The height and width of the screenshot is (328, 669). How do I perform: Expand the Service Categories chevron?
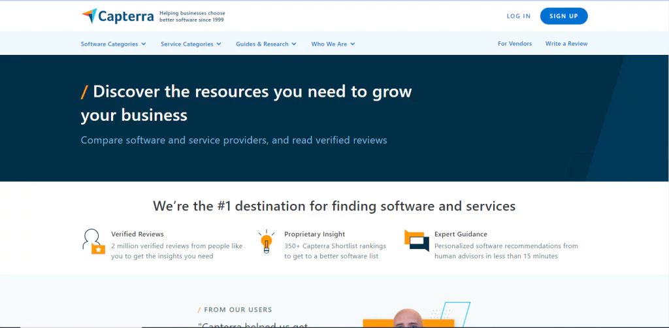[219, 44]
